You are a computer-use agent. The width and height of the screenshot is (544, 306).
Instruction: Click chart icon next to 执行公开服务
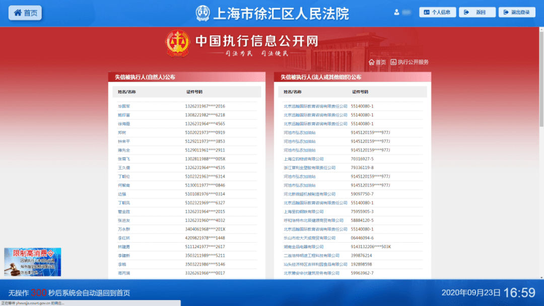tap(393, 62)
